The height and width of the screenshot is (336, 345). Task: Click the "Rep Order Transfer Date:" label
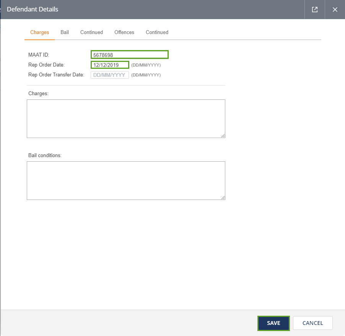(x=56, y=75)
